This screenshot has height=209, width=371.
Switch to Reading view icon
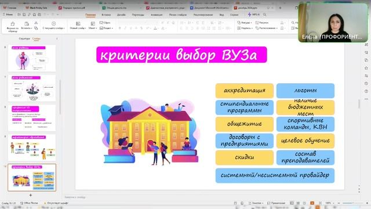(x=304, y=203)
